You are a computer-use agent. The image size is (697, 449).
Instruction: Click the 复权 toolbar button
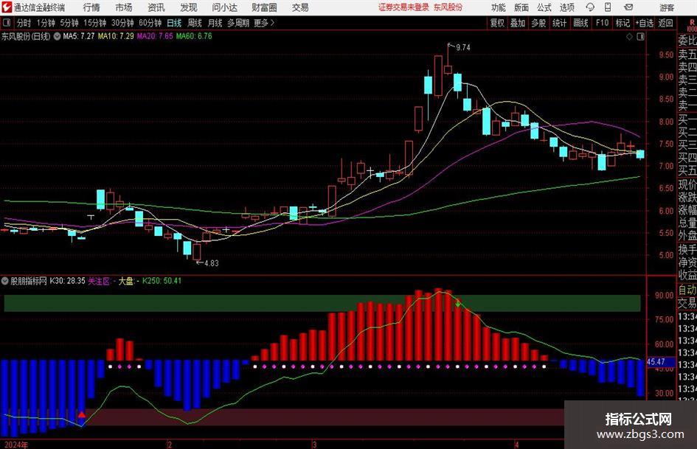click(497, 23)
